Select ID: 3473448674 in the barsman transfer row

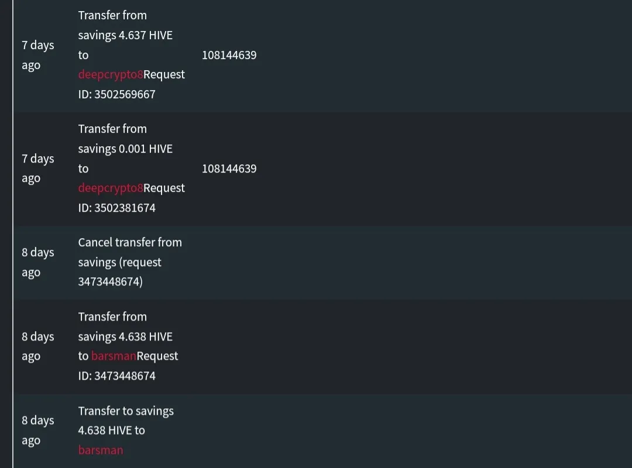pyautogui.click(x=117, y=376)
